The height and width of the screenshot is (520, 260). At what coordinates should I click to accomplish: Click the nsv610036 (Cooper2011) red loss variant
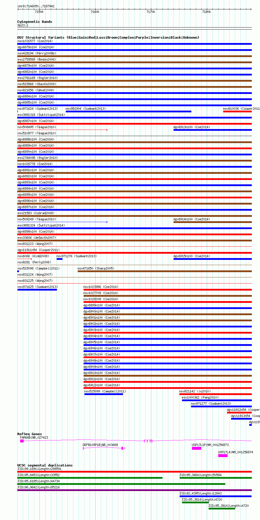[x=238, y=111]
